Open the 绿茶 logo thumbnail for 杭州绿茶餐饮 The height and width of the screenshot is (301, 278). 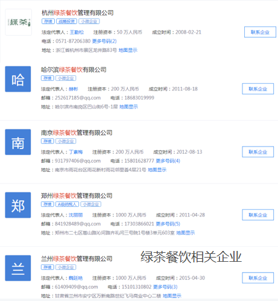[18, 22]
